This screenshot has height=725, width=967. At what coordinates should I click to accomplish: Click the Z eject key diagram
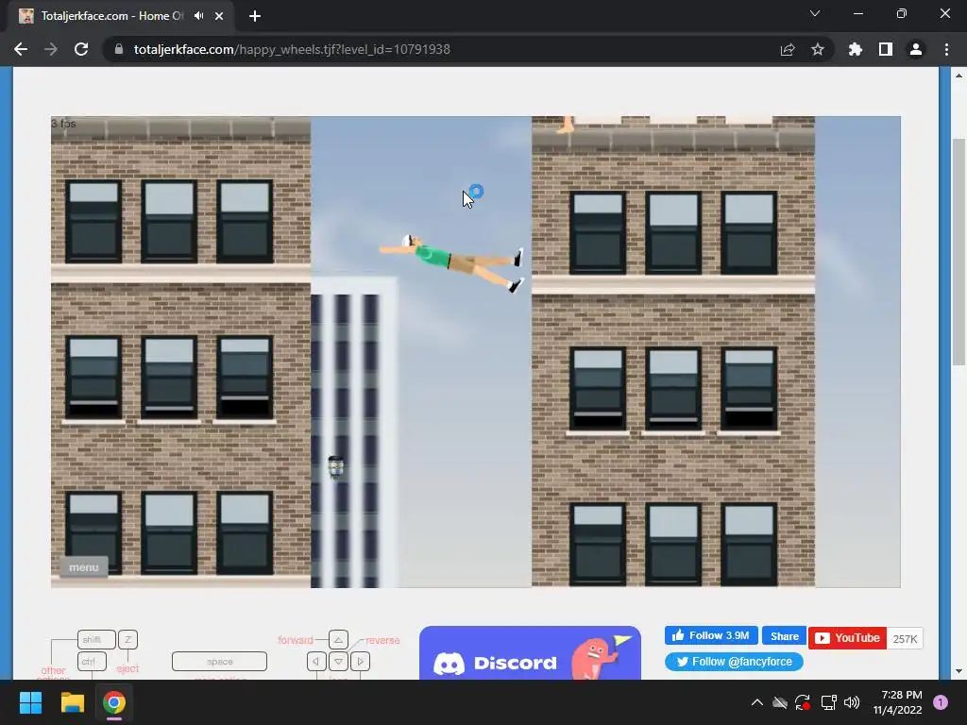click(127, 639)
